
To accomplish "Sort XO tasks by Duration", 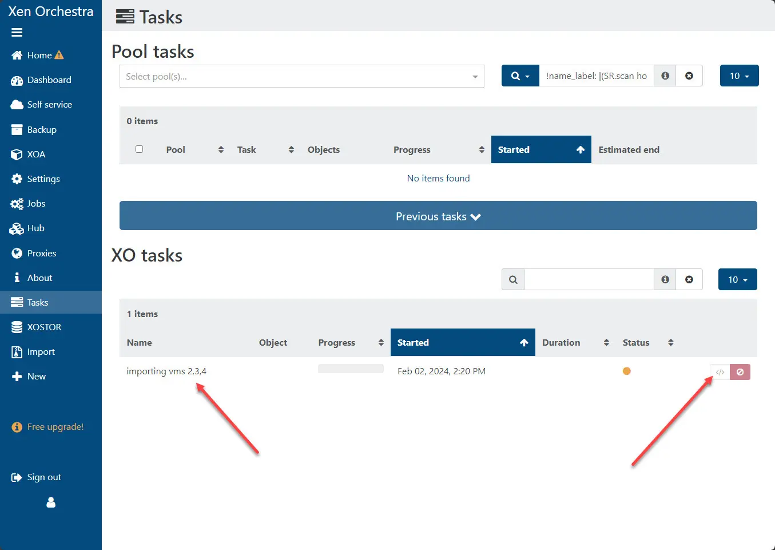I will coord(575,342).
